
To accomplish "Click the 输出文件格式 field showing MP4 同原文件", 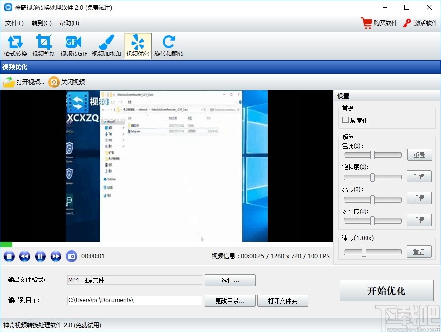I will (135, 280).
